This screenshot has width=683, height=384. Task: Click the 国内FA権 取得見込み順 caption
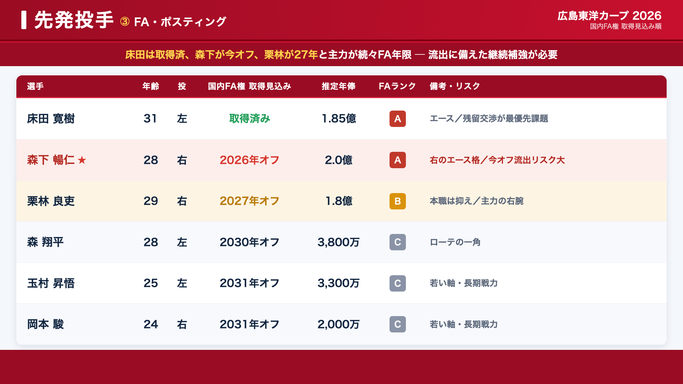pos(626,26)
